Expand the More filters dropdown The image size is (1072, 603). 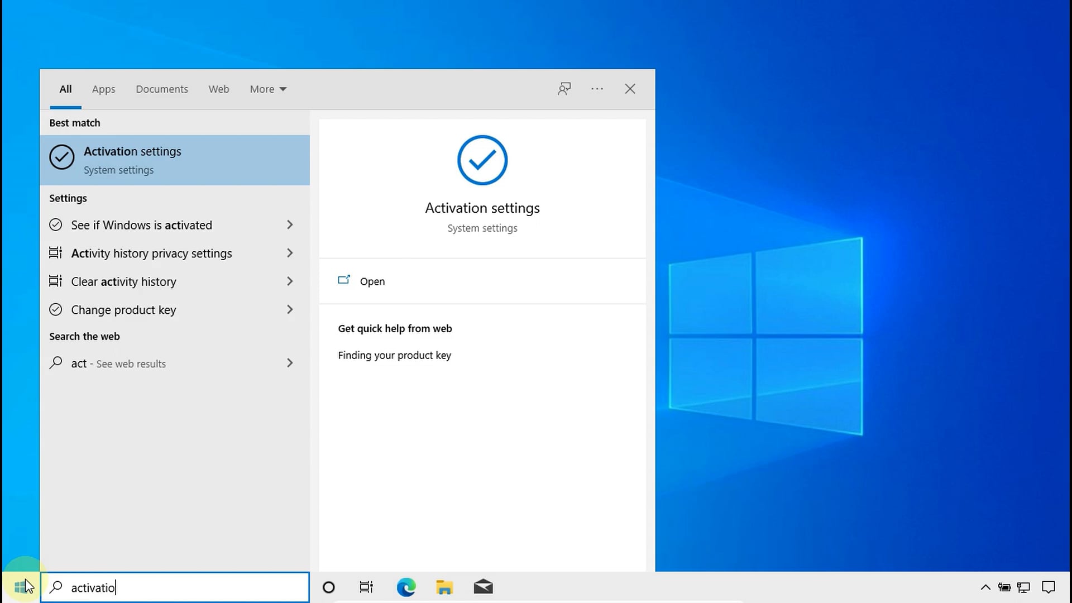[267, 89]
